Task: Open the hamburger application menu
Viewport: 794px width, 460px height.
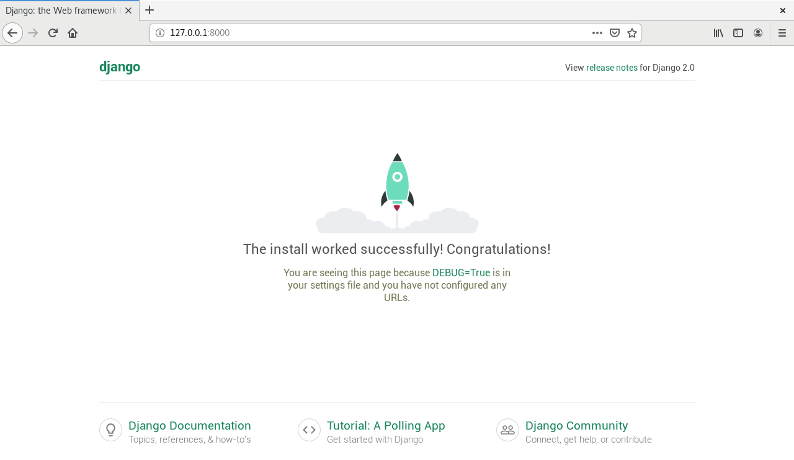Action: pyautogui.click(x=782, y=33)
